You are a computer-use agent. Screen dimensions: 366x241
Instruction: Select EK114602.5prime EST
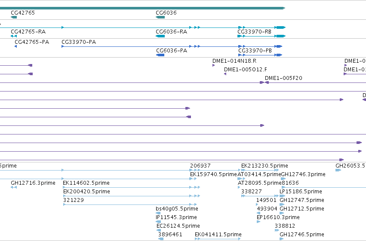[x=86, y=183]
